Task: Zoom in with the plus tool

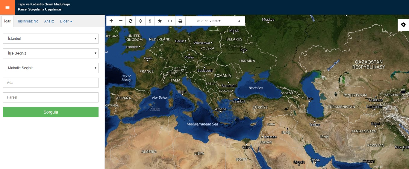Action: coord(111,21)
